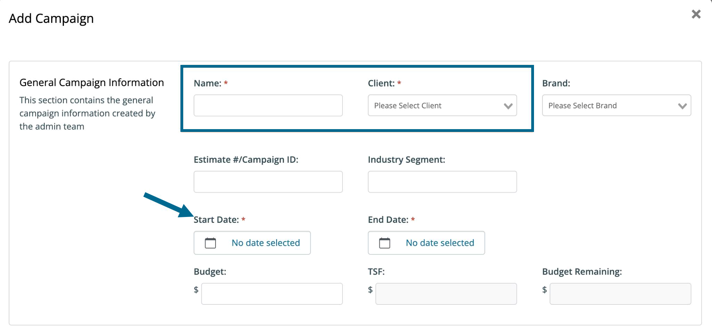Click the Start Date calendar icon
Screen dimensions: 712x327
click(x=210, y=243)
